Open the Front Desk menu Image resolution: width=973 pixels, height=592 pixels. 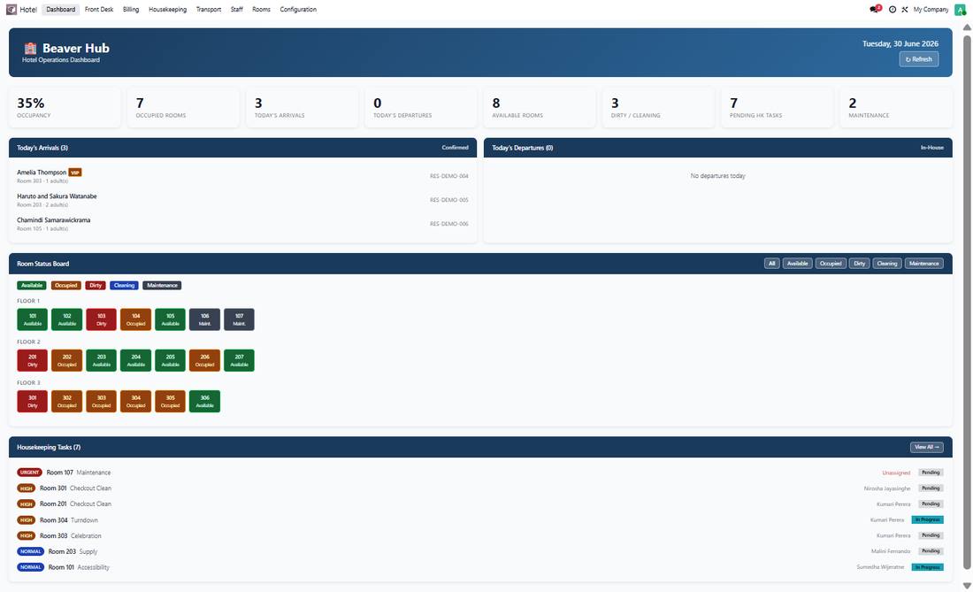[99, 10]
